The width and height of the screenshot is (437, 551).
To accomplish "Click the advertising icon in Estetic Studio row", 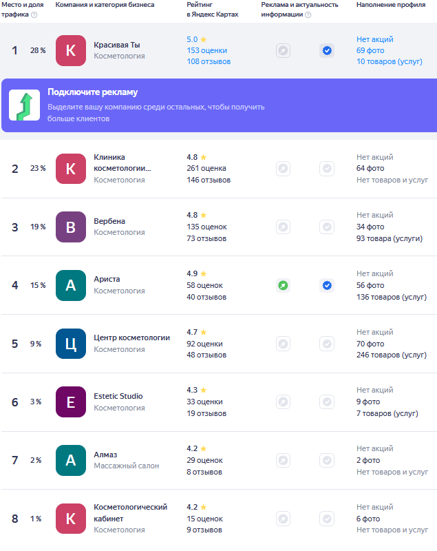I will pyautogui.click(x=283, y=402).
